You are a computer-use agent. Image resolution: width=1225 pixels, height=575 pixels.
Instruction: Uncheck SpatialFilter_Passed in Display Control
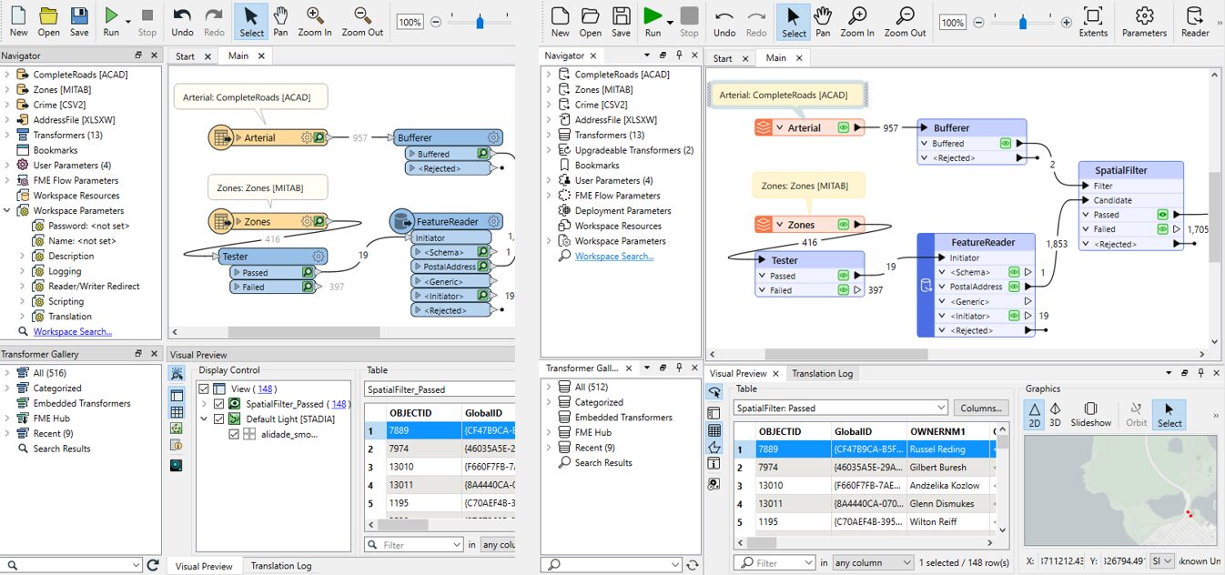click(x=218, y=405)
